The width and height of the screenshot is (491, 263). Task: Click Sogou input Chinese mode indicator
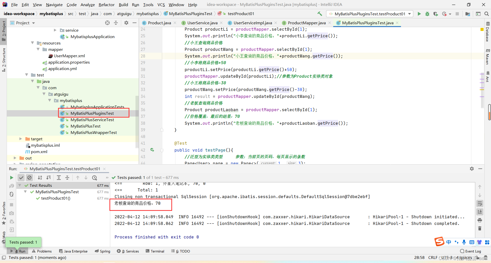449,242
